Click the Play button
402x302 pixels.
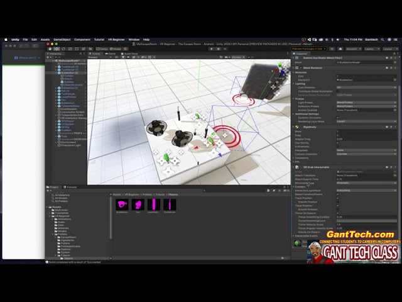point(211,49)
